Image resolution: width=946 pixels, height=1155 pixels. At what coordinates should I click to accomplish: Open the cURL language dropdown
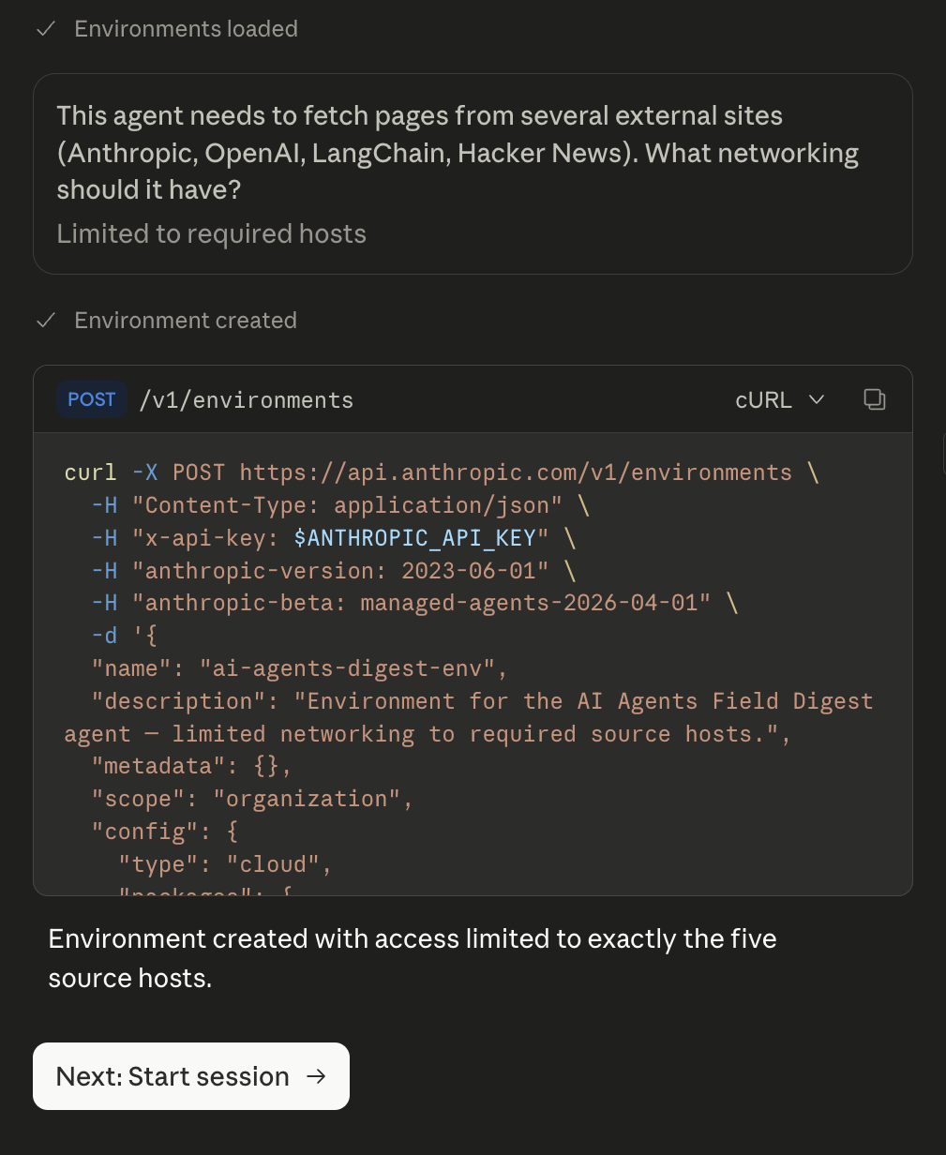(x=780, y=400)
